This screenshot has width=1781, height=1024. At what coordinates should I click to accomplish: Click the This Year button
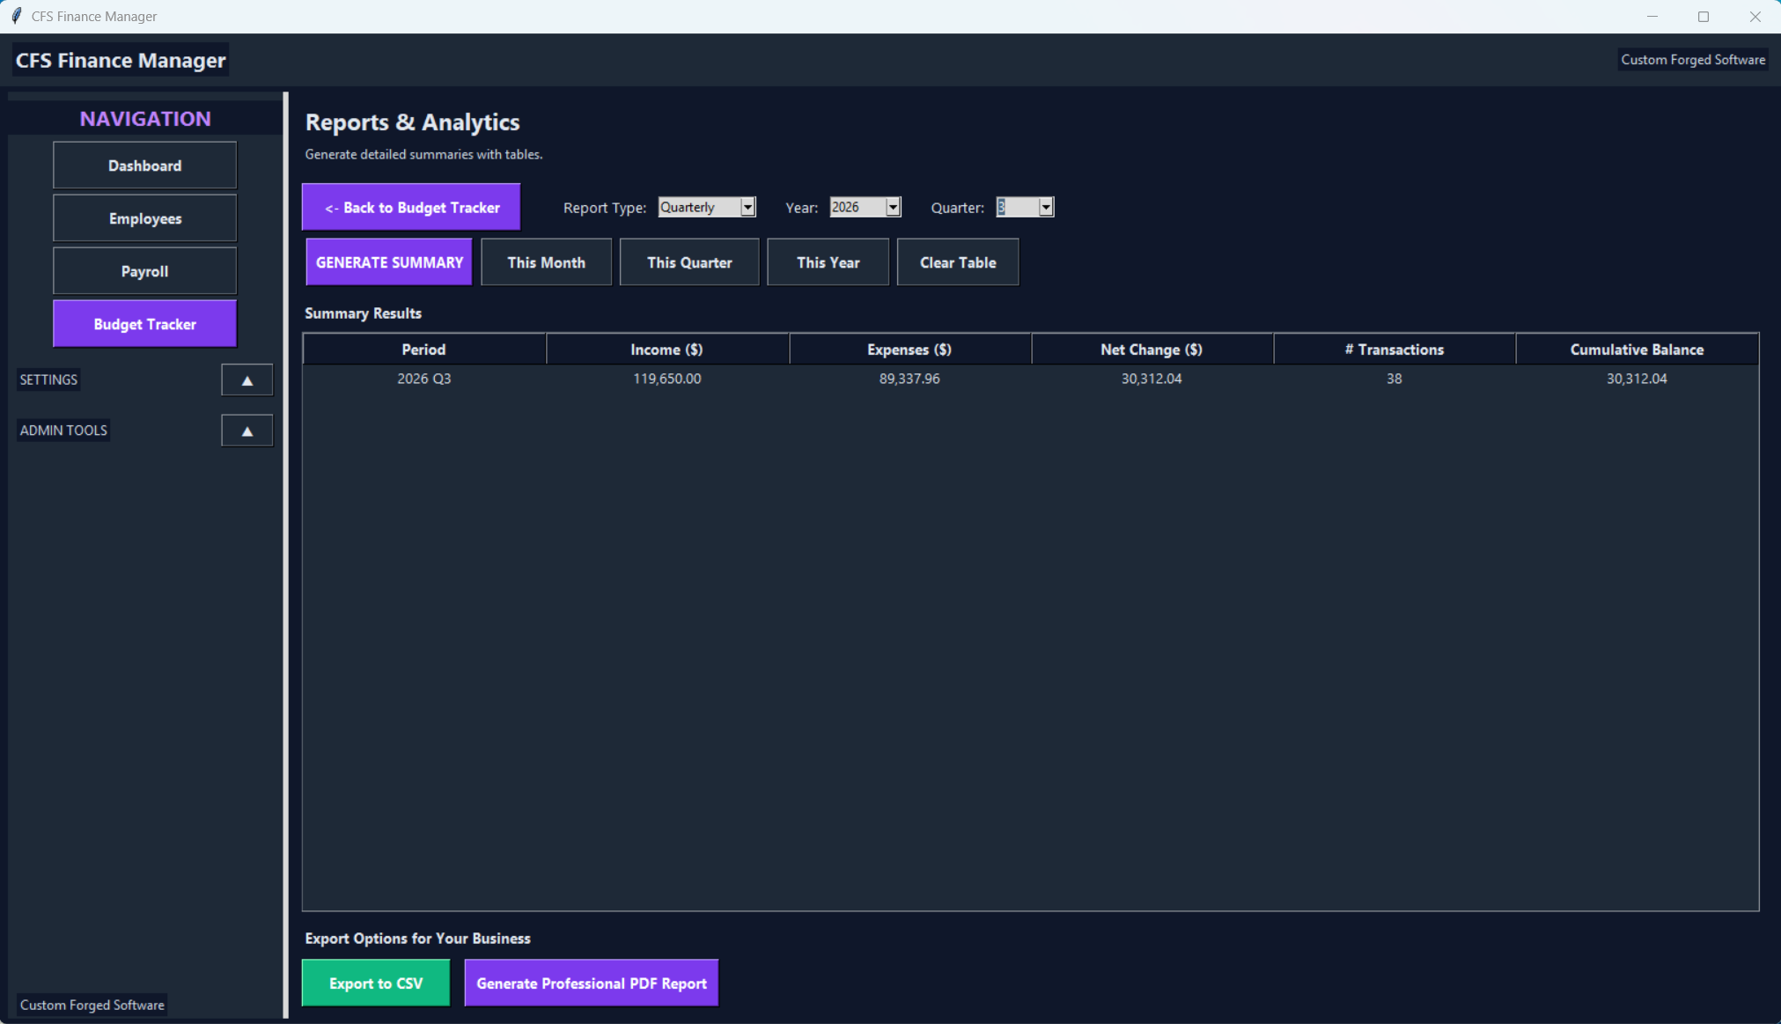click(828, 262)
